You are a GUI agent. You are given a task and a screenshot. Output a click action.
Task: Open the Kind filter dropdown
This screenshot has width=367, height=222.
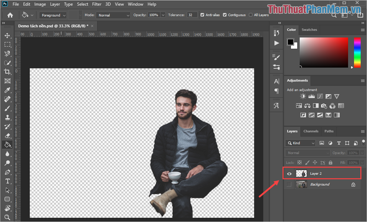pos(300,143)
